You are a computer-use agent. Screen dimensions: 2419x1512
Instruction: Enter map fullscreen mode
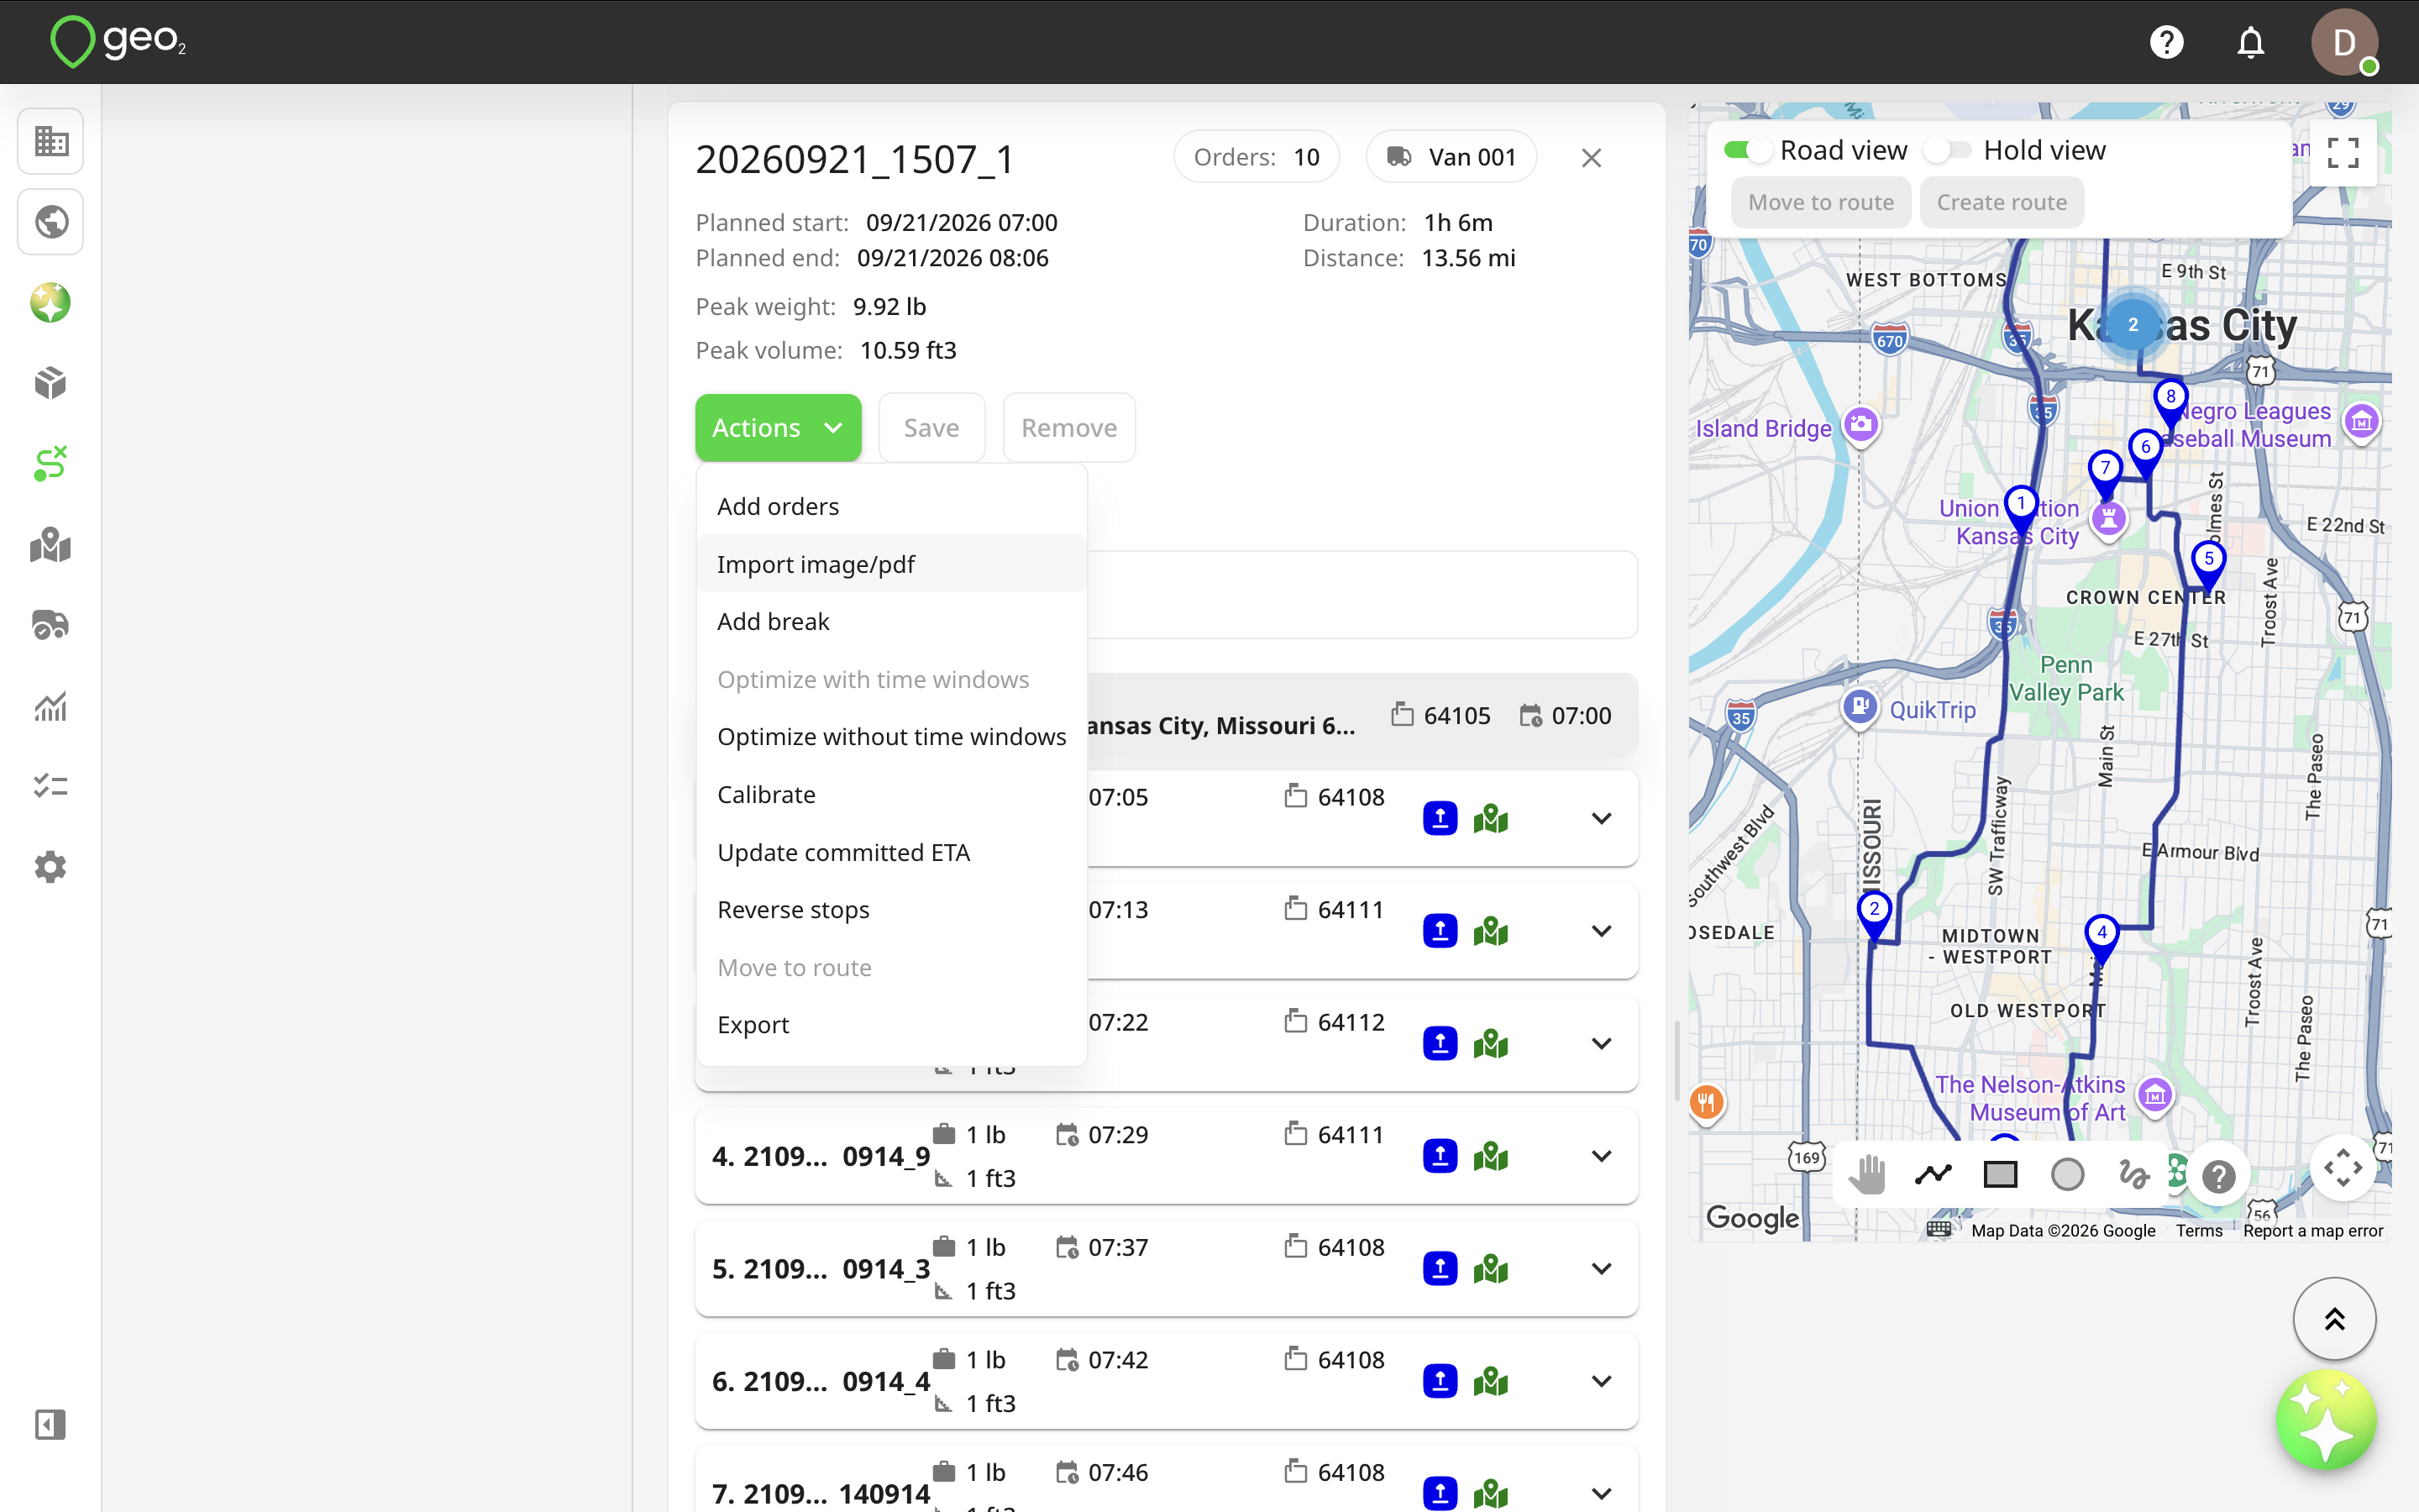pyautogui.click(x=2343, y=153)
